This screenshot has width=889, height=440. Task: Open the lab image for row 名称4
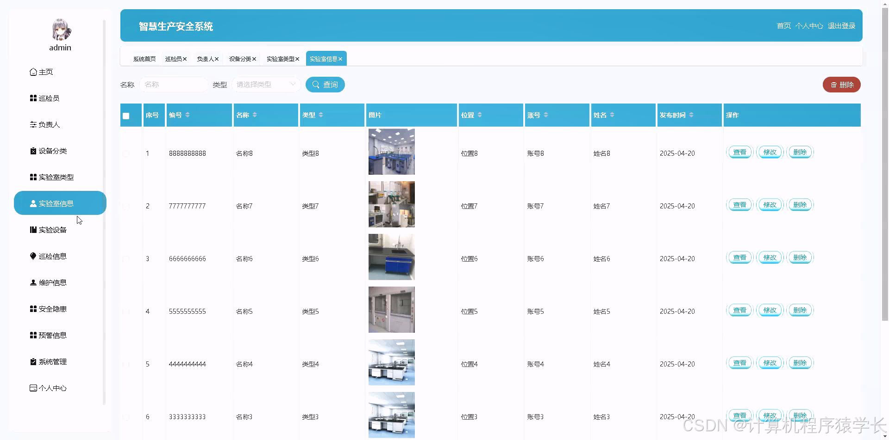[x=392, y=362]
